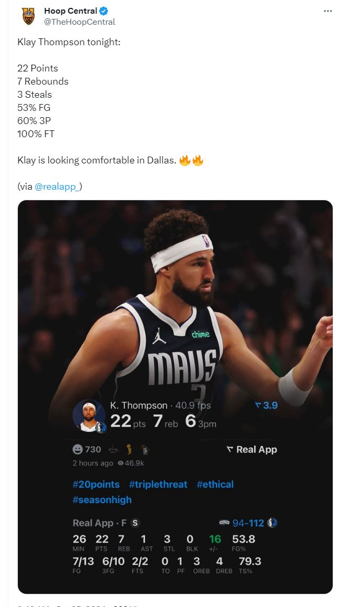Open the three-dot more options menu
The image size is (339, 607).
(327, 11)
